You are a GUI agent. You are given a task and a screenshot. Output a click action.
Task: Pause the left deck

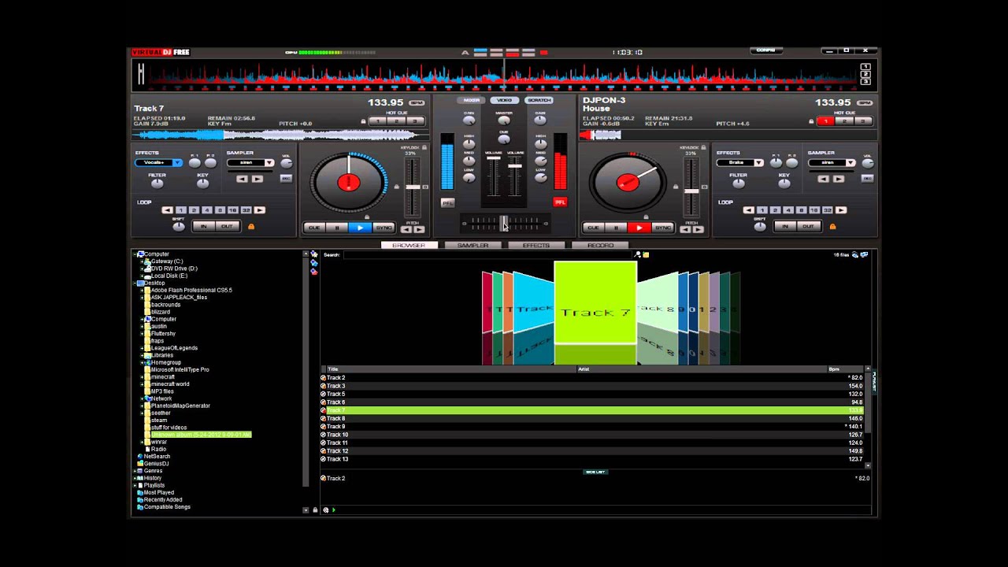(337, 228)
